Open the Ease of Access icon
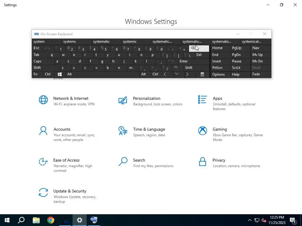 [x=43, y=162]
